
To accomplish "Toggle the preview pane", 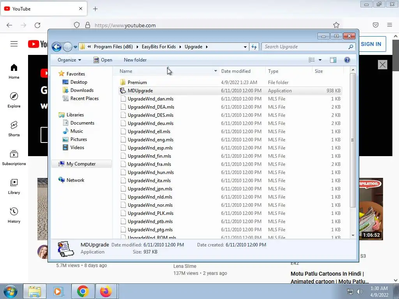I will click(333, 60).
